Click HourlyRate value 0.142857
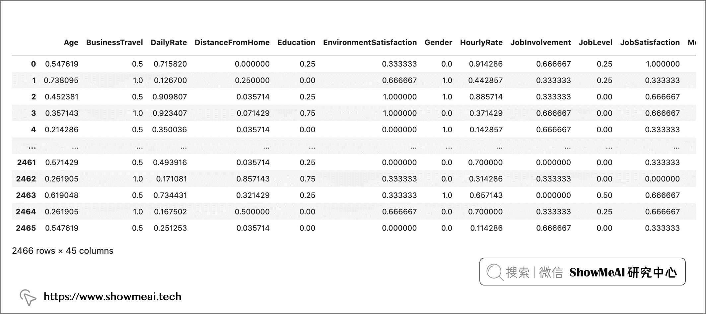 coord(486,130)
